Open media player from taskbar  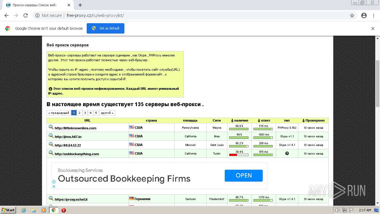44,210
